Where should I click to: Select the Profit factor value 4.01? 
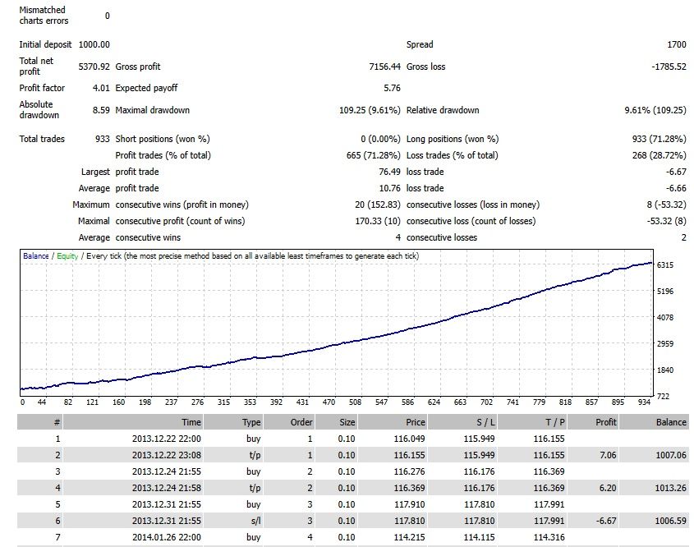point(101,88)
